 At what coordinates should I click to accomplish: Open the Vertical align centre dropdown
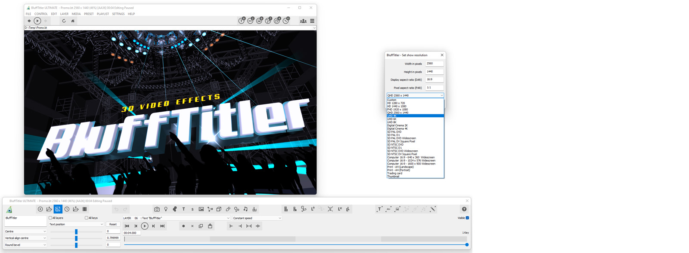[x=25, y=238]
